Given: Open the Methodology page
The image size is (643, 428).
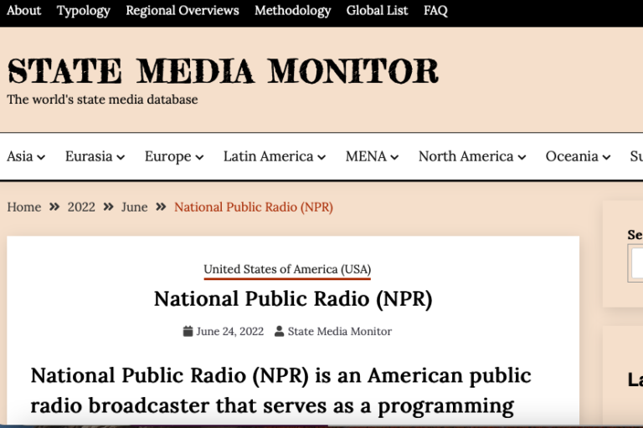Looking at the screenshot, I should [x=292, y=11].
